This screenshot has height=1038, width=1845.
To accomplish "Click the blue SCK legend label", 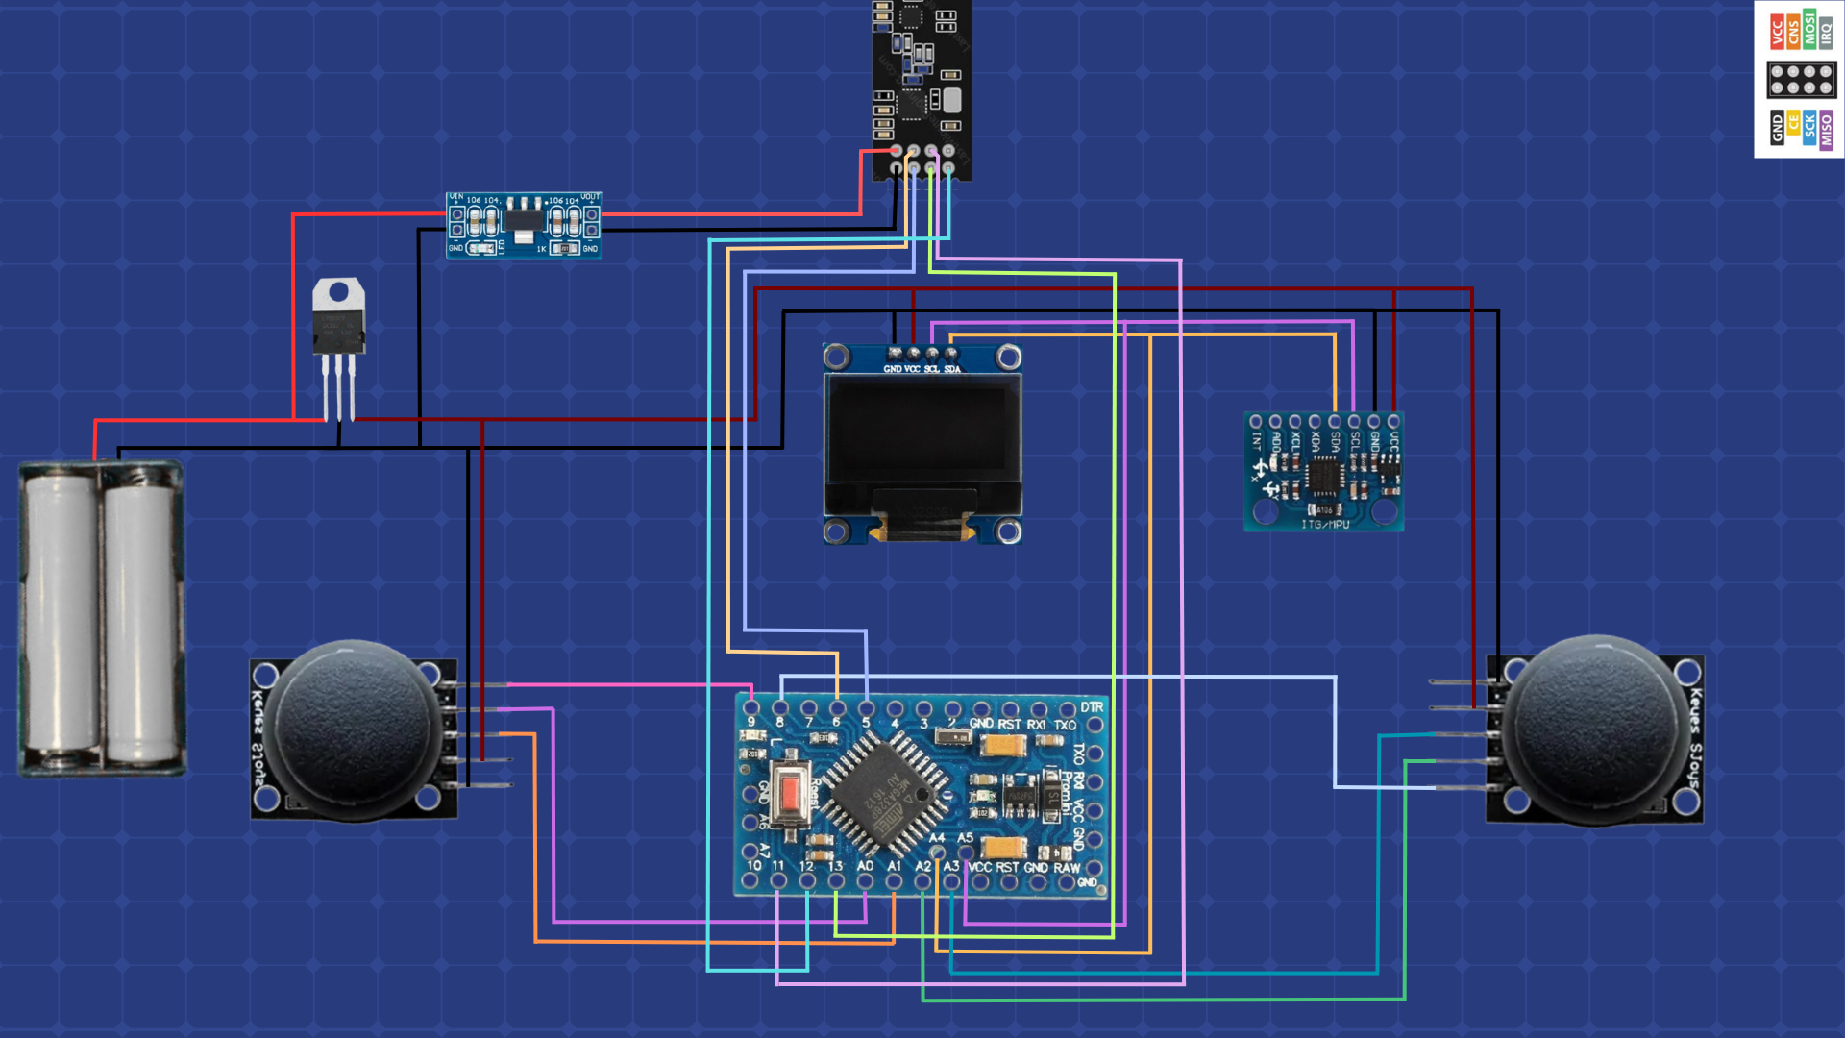I will pyautogui.click(x=1809, y=129).
